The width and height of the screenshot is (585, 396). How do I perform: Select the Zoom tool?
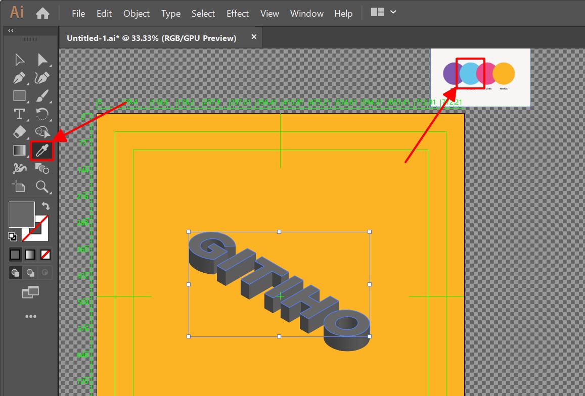(42, 186)
